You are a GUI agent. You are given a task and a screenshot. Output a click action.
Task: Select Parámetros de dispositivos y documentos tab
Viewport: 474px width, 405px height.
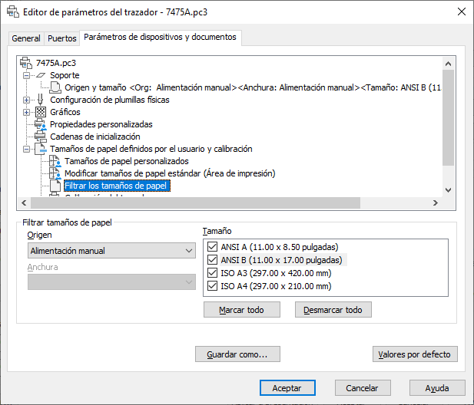161,37
